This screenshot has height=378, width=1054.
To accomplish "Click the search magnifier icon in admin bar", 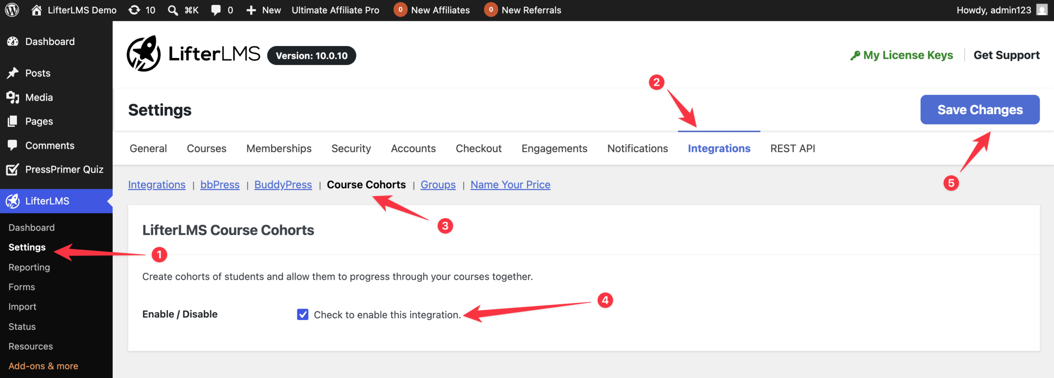I will tap(173, 10).
